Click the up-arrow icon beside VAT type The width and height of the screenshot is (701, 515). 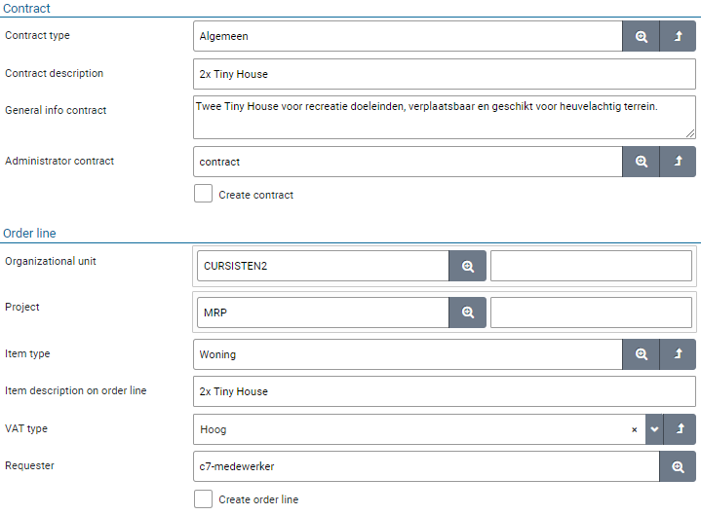click(679, 429)
